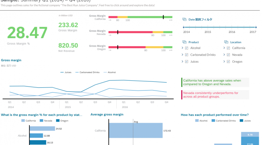Click the 2016 tick on the date slider
The height and width of the screenshot is (145, 262).
[x=232, y=27]
